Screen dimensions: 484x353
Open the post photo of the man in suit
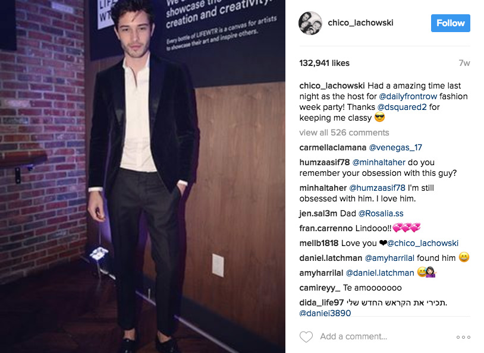pyautogui.click(x=143, y=176)
